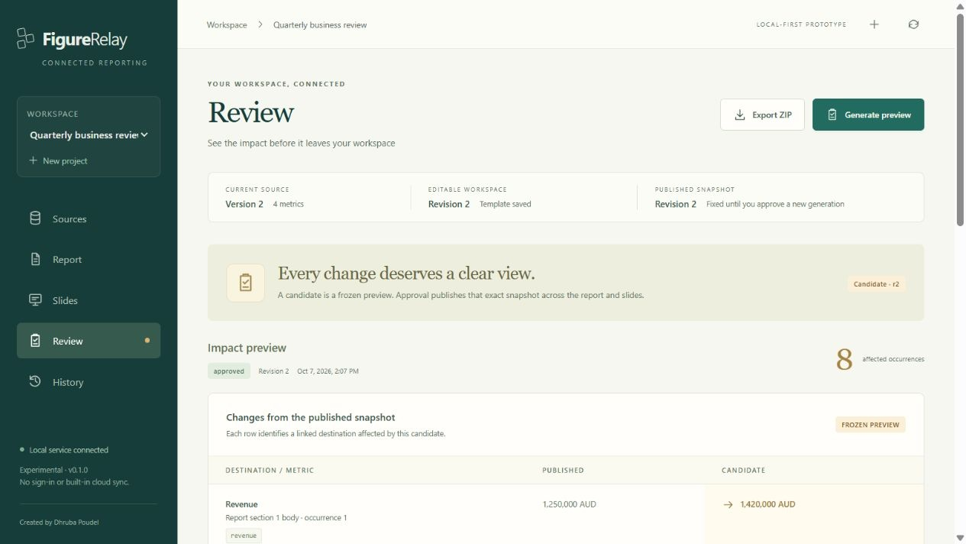Image resolution: width=966 pixels, height=544 pixels.
Task: Click the Impact preview heading
Action: 247,348
